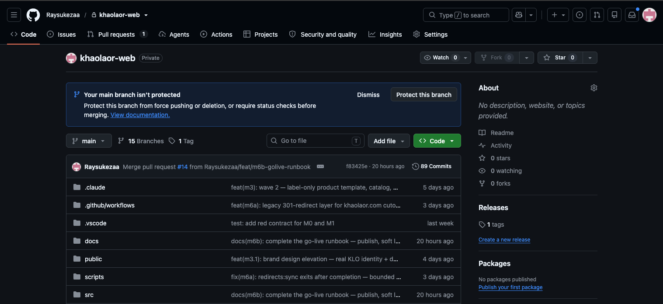View the 0 forks link

(494, 183)
